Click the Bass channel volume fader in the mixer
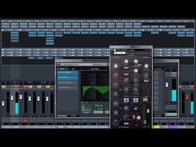 12,98
